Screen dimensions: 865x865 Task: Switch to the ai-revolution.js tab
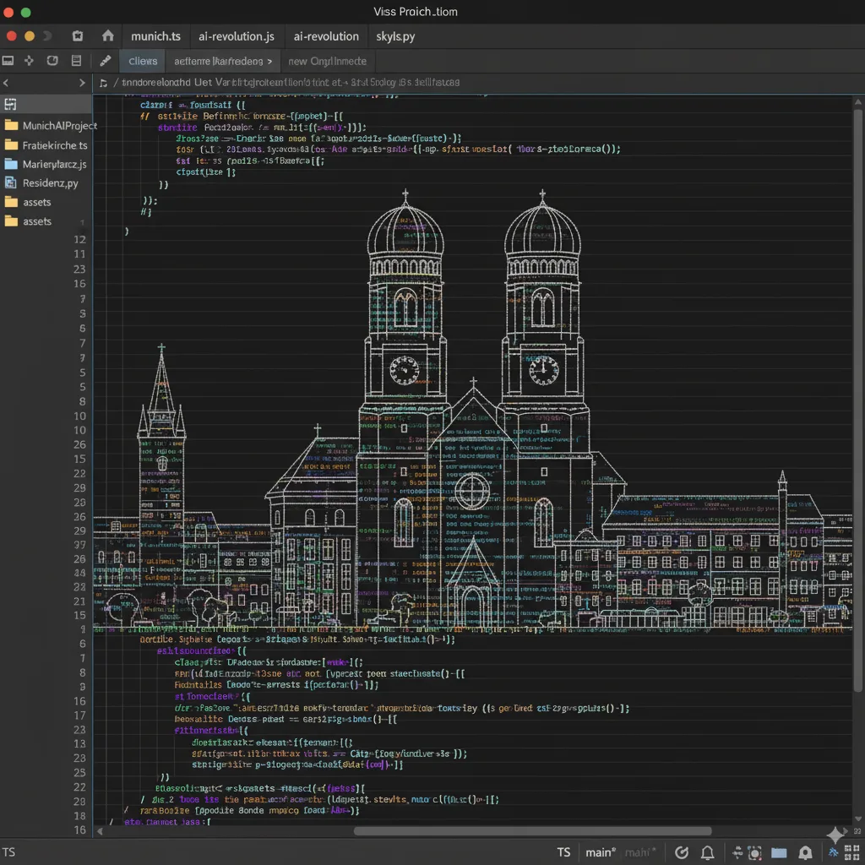coord(236,36)
